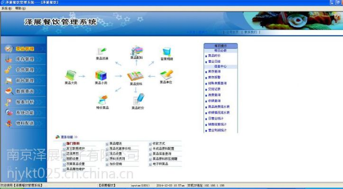The height and width of the screenshot is (189, 343).
Task: Open 菜品时价 under 每日必做 panel
Action: 214,56
